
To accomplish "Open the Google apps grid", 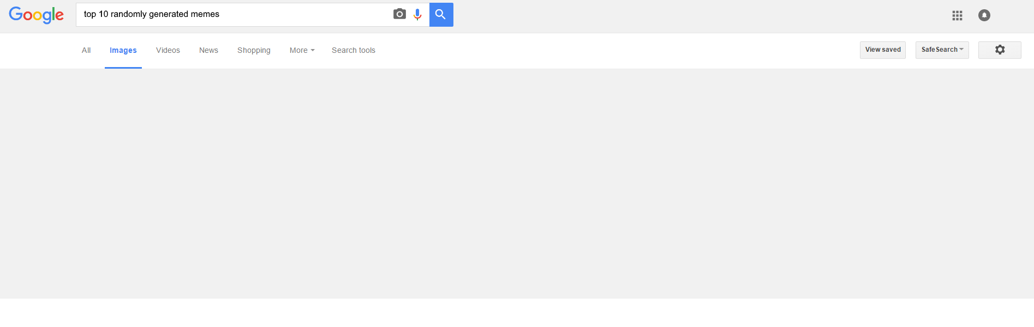I will [957, 15].
